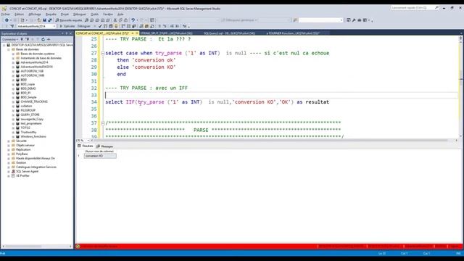Expand the Gestion folder node
Image resolution: width=464 pixels, height=261 pixels.
(x=9, y=162)
